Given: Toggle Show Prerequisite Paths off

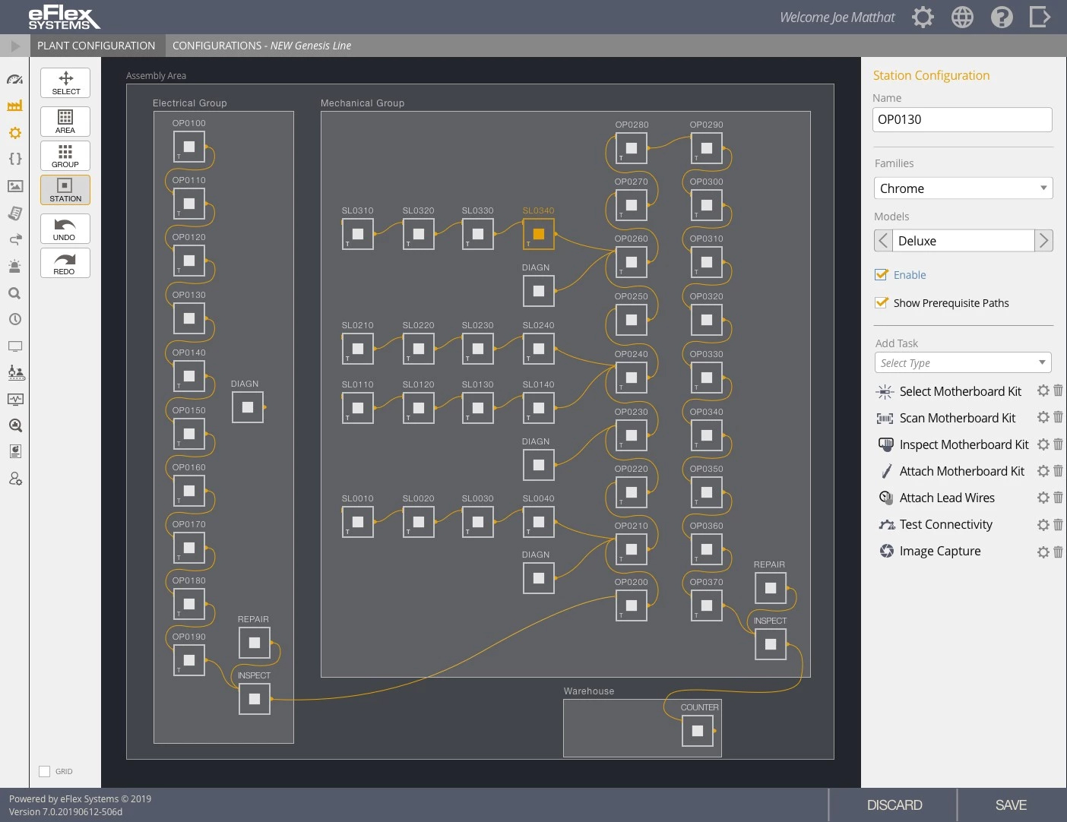Looking at the screenshot, I should [881, 302].
